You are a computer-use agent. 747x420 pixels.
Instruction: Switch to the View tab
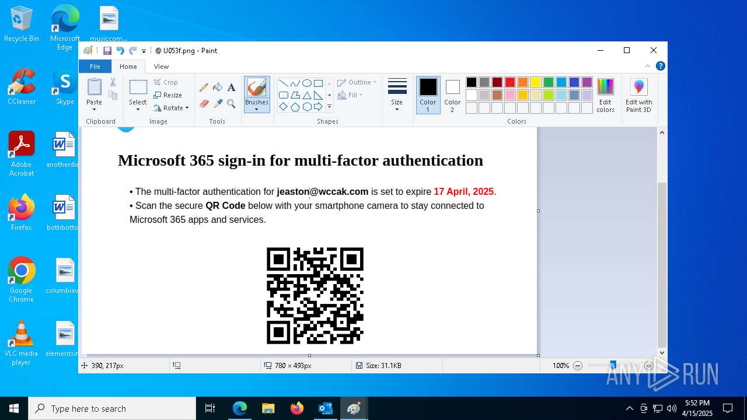(x=161, y=66)
